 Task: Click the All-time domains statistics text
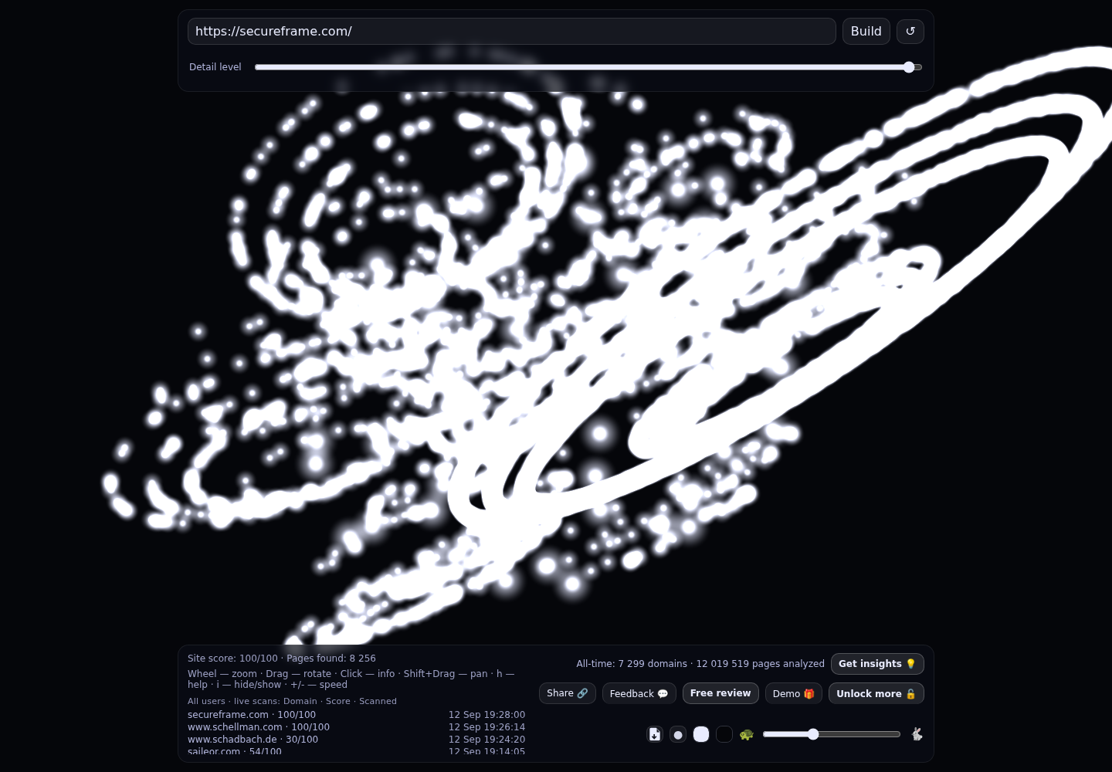click(x=700, y=664)
